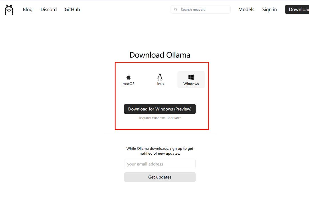Click the Ollama llama logo
Screen dimensions: 309x215
point(9,10)
